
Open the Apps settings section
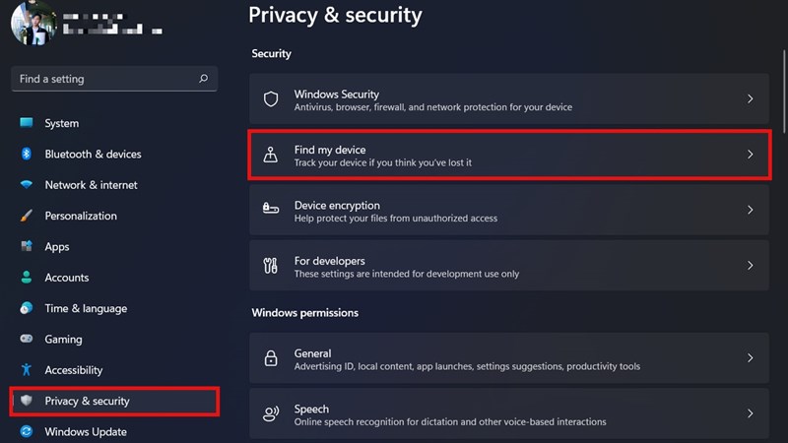pos(57,247)
